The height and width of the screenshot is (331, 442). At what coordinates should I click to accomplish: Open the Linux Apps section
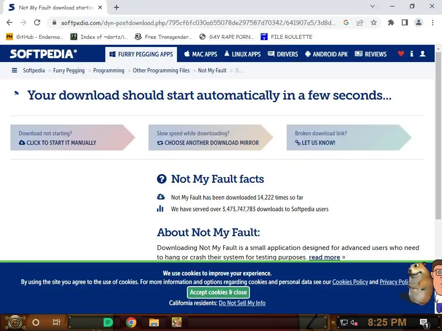(x=243, y=54)
